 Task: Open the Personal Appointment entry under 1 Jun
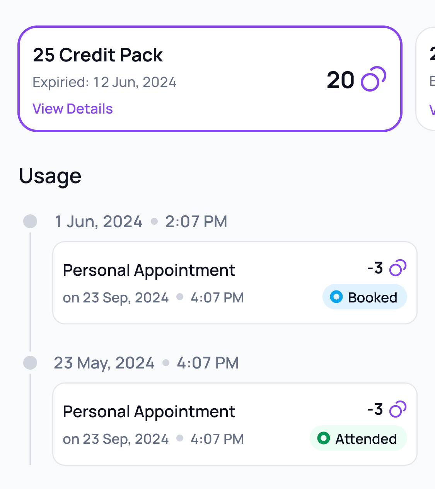point(149,270)
